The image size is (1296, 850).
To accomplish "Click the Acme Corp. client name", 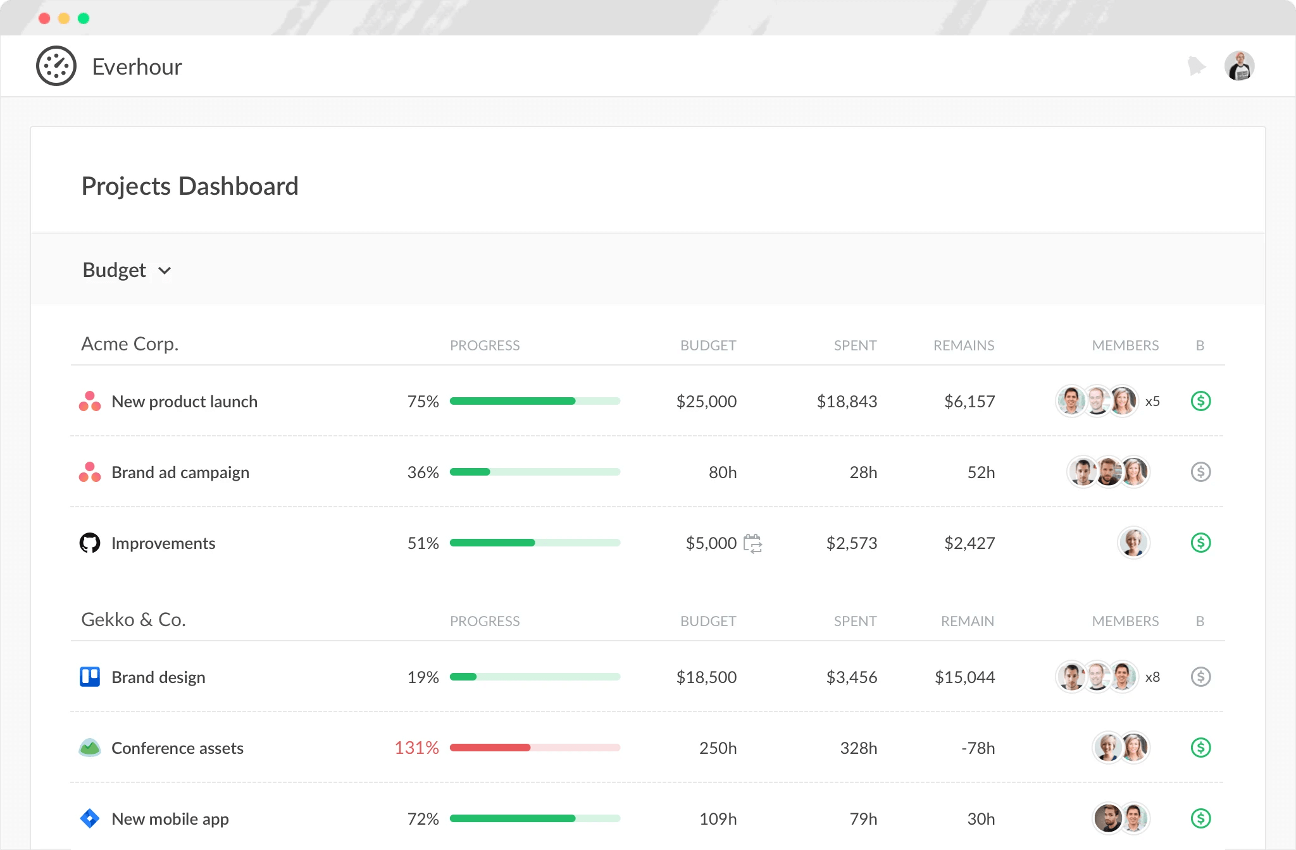I will [x=129, y=344].
